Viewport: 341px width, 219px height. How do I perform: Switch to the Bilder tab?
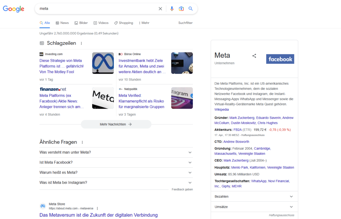point(81,23)
